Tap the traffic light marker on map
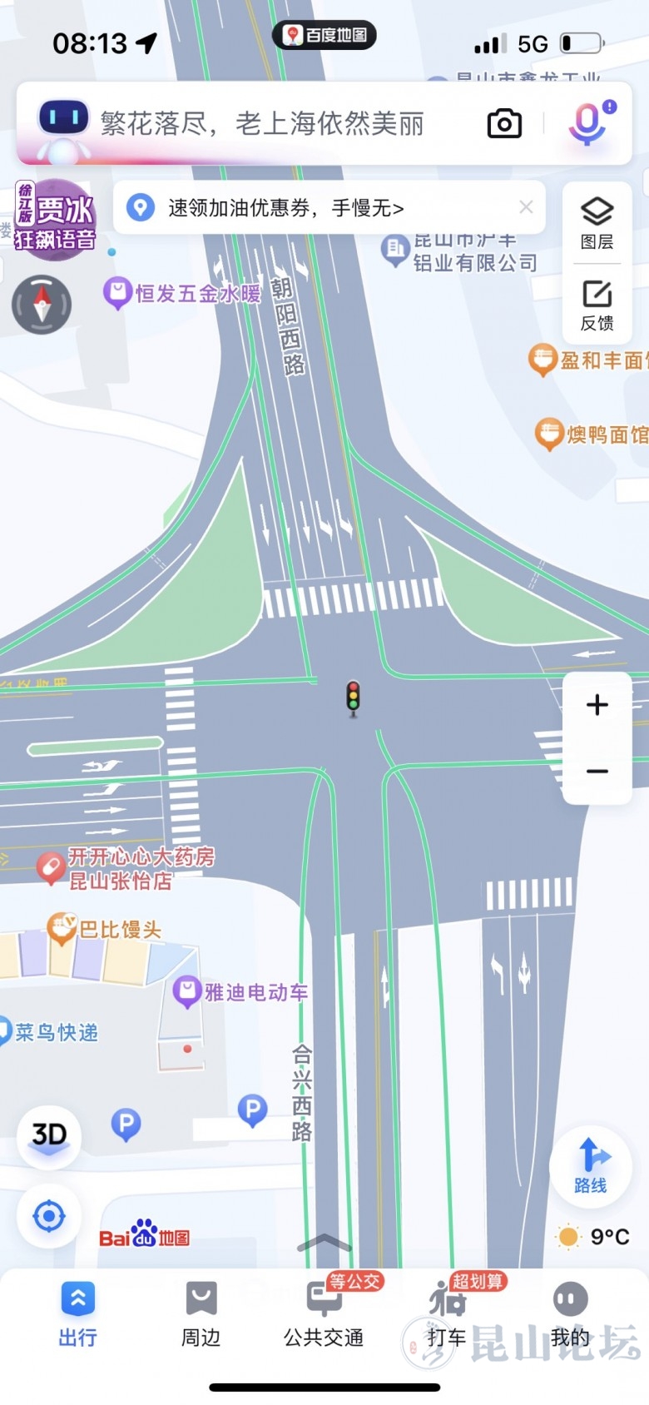Image resolution: width=649 pixels, height=1405 pixels. click(x=354, y=698)
